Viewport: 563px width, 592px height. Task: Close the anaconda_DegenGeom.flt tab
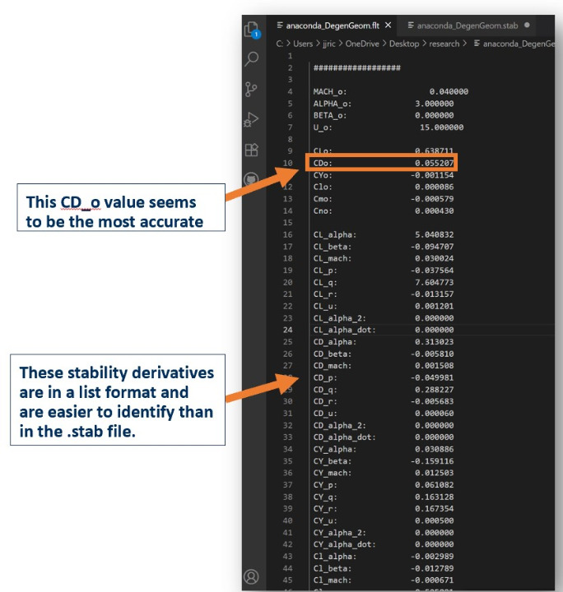pos(388,25)
